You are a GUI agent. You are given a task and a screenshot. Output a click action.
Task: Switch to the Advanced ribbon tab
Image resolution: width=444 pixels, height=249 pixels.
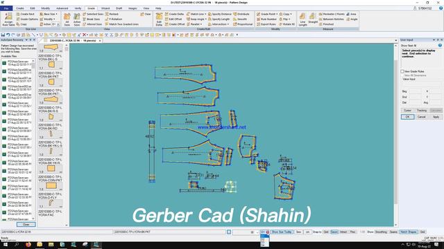point(62,8)
